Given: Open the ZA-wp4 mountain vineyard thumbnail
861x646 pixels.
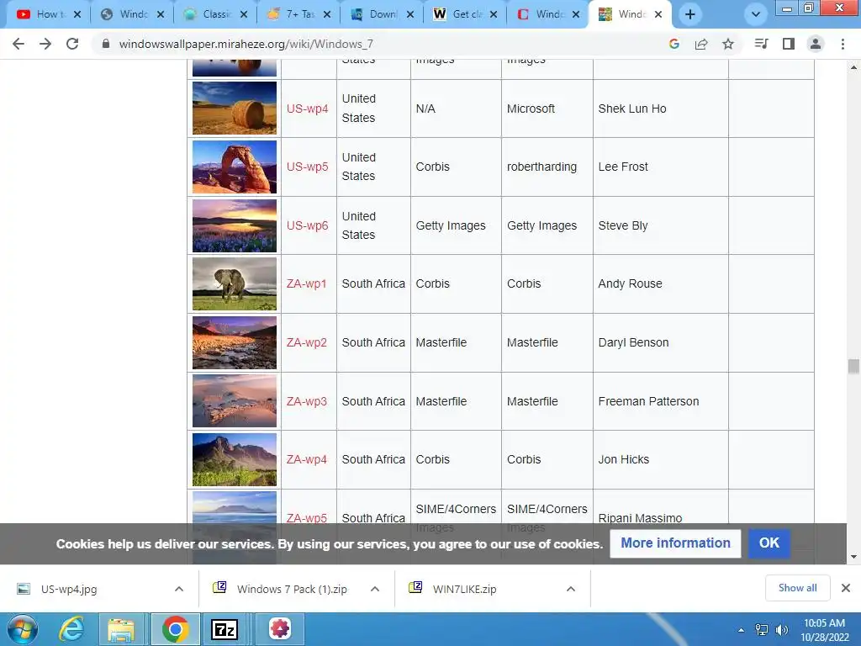Looking at the screenshot, I should click(x=235, y=460).
